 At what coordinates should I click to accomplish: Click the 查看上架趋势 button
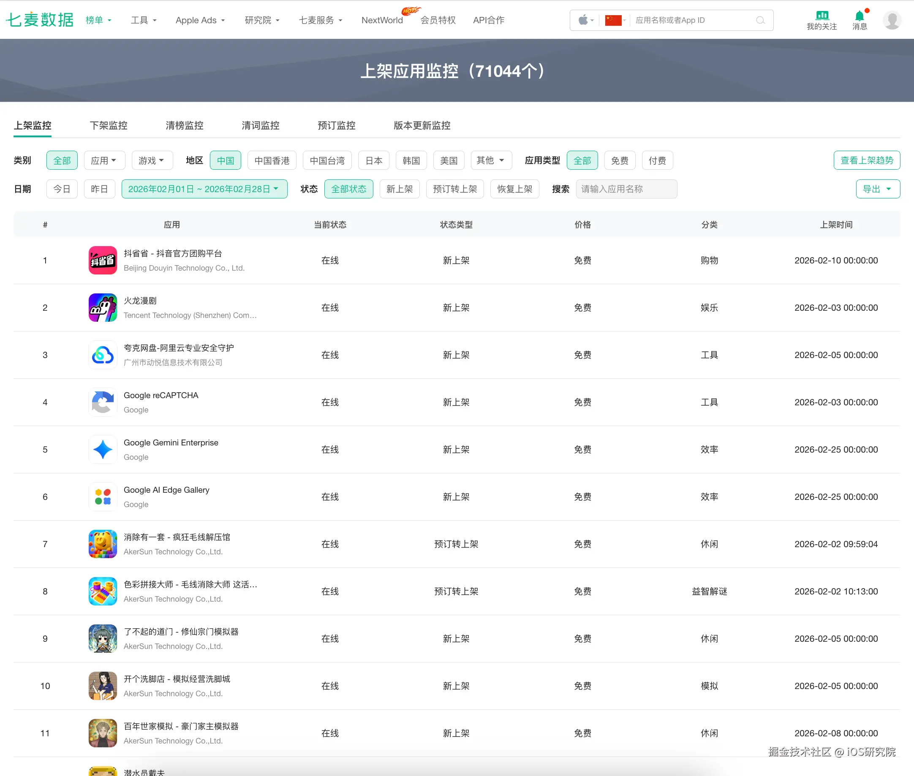[x=866, y=160]
